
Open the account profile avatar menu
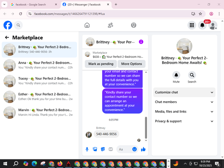click(213, 25)
